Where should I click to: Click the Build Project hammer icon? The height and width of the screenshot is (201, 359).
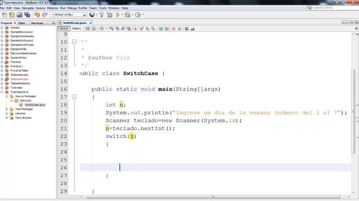[x=102, y=15]
